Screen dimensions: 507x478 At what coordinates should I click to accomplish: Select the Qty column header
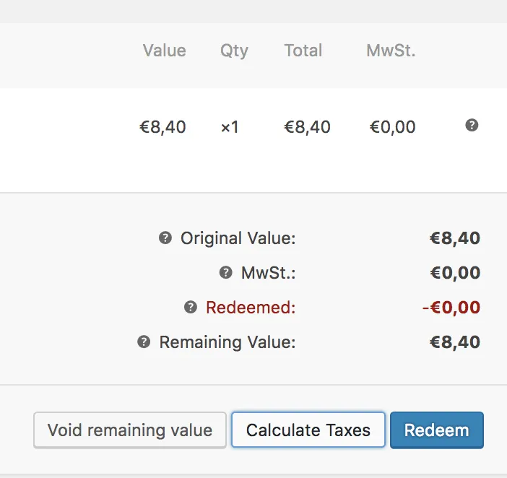234,51
